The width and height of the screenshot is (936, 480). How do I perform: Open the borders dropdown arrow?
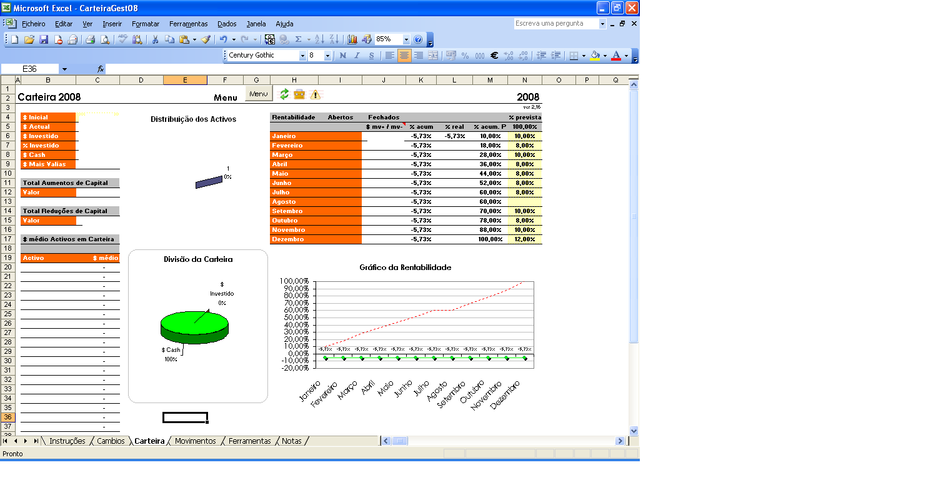tap(584, 56)
